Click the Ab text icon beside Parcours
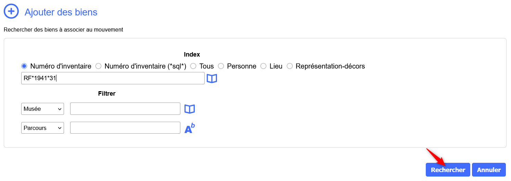 190,128
